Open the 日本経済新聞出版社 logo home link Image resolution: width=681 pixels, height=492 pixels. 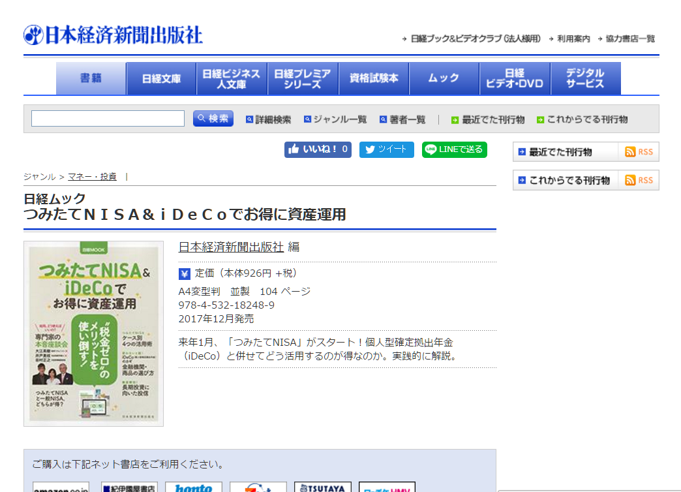pos(113,35)
